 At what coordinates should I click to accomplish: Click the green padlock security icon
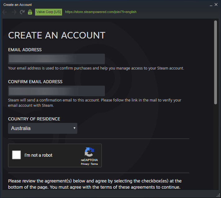coord(30,12)
